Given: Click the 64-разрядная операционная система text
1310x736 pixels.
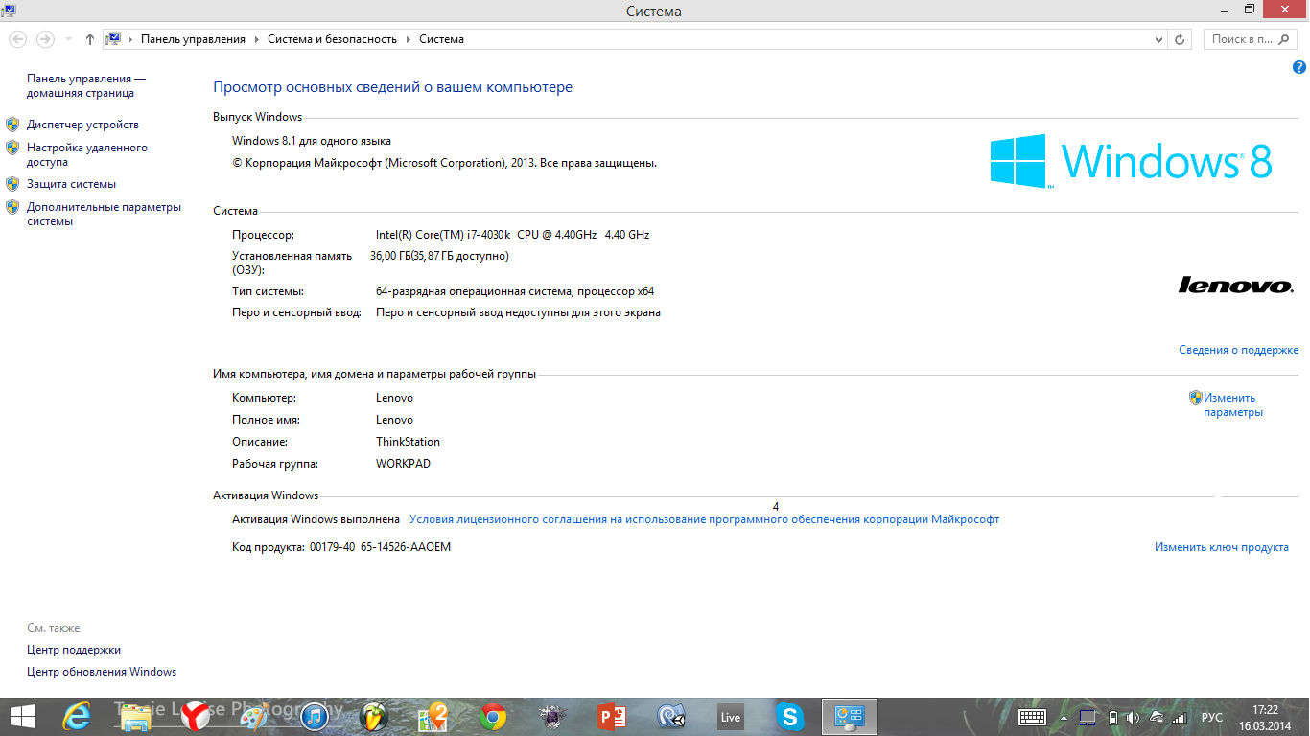Looking at the screenshot, I should click(515, 291).
